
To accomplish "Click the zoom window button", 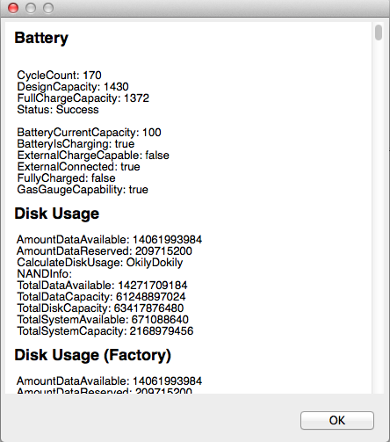I will pyautogui.click(x=48, y=8).
